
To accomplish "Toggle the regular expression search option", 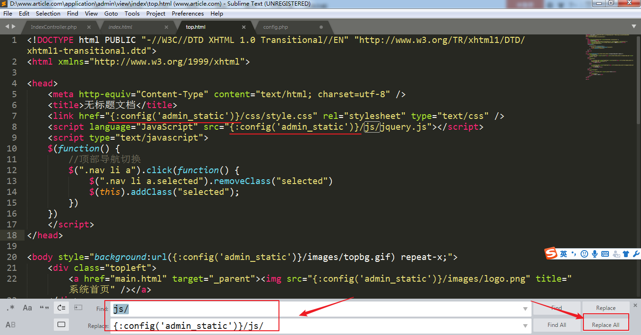I will pyautogui.click(x=10, y=308).
